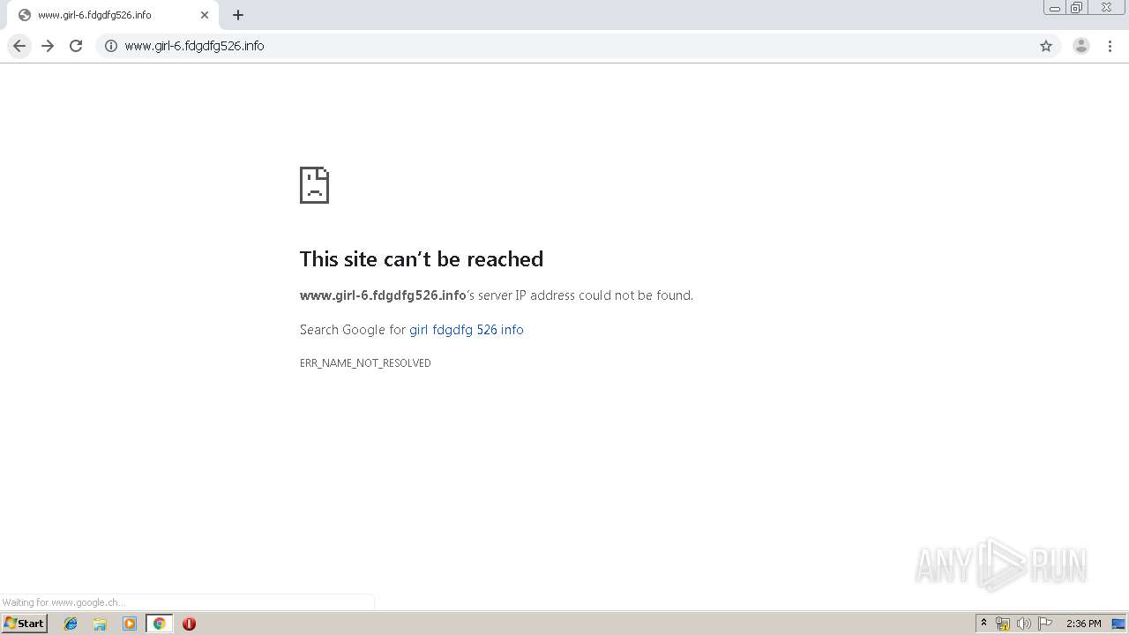The width and height of the screenshot is (1129, 635).
Task: Open the Chrome profile avatar
Action: (x=1081, y=46)
